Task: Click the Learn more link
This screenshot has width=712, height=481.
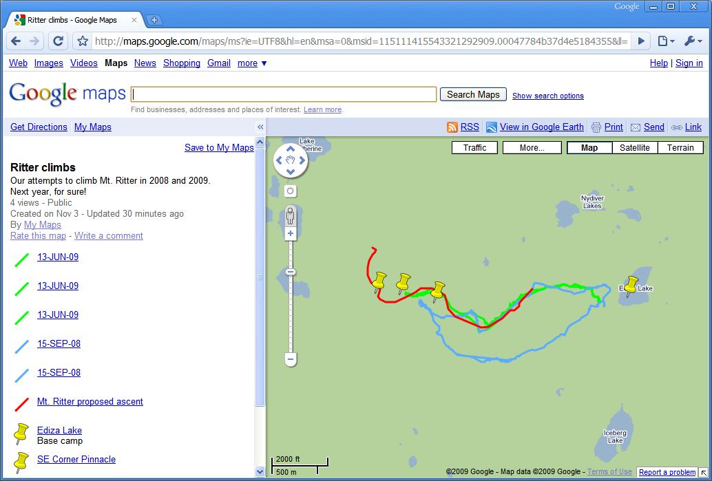Action: (322, 110)
